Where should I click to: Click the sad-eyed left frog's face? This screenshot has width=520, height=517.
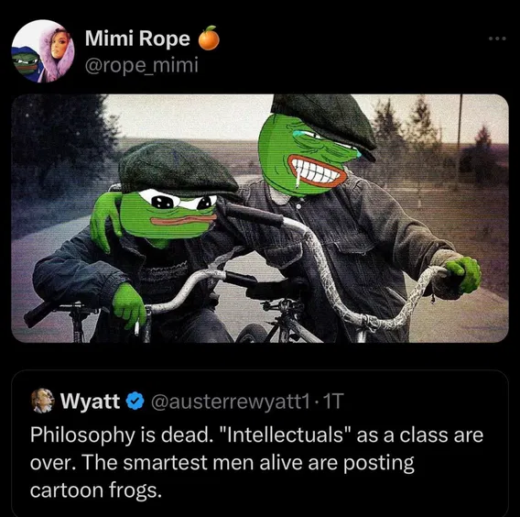168,214
